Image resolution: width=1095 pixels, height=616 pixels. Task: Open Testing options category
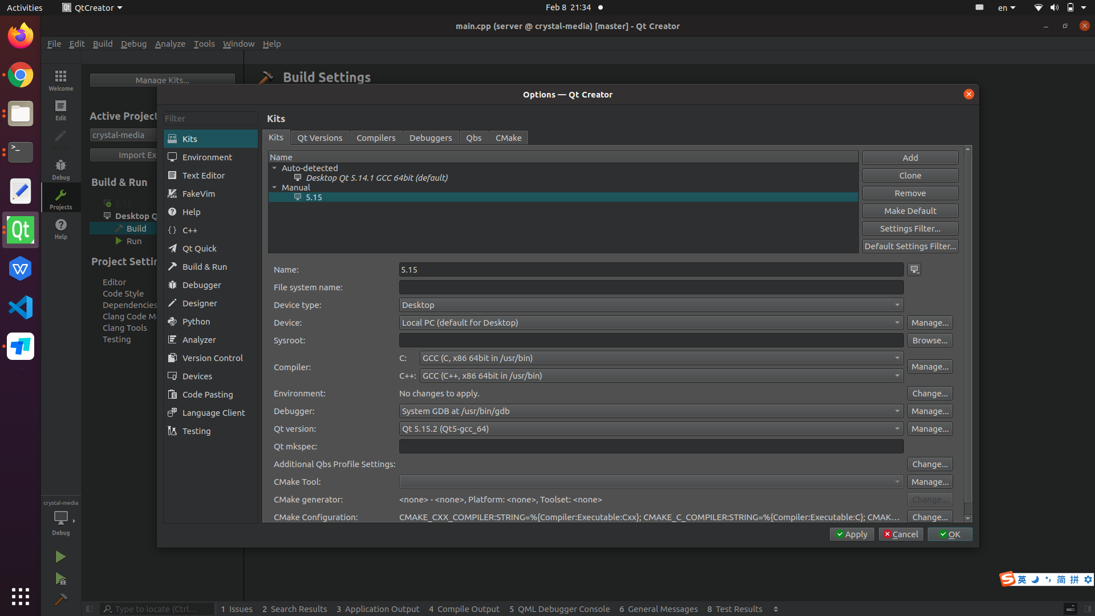[x=210, y=431]
